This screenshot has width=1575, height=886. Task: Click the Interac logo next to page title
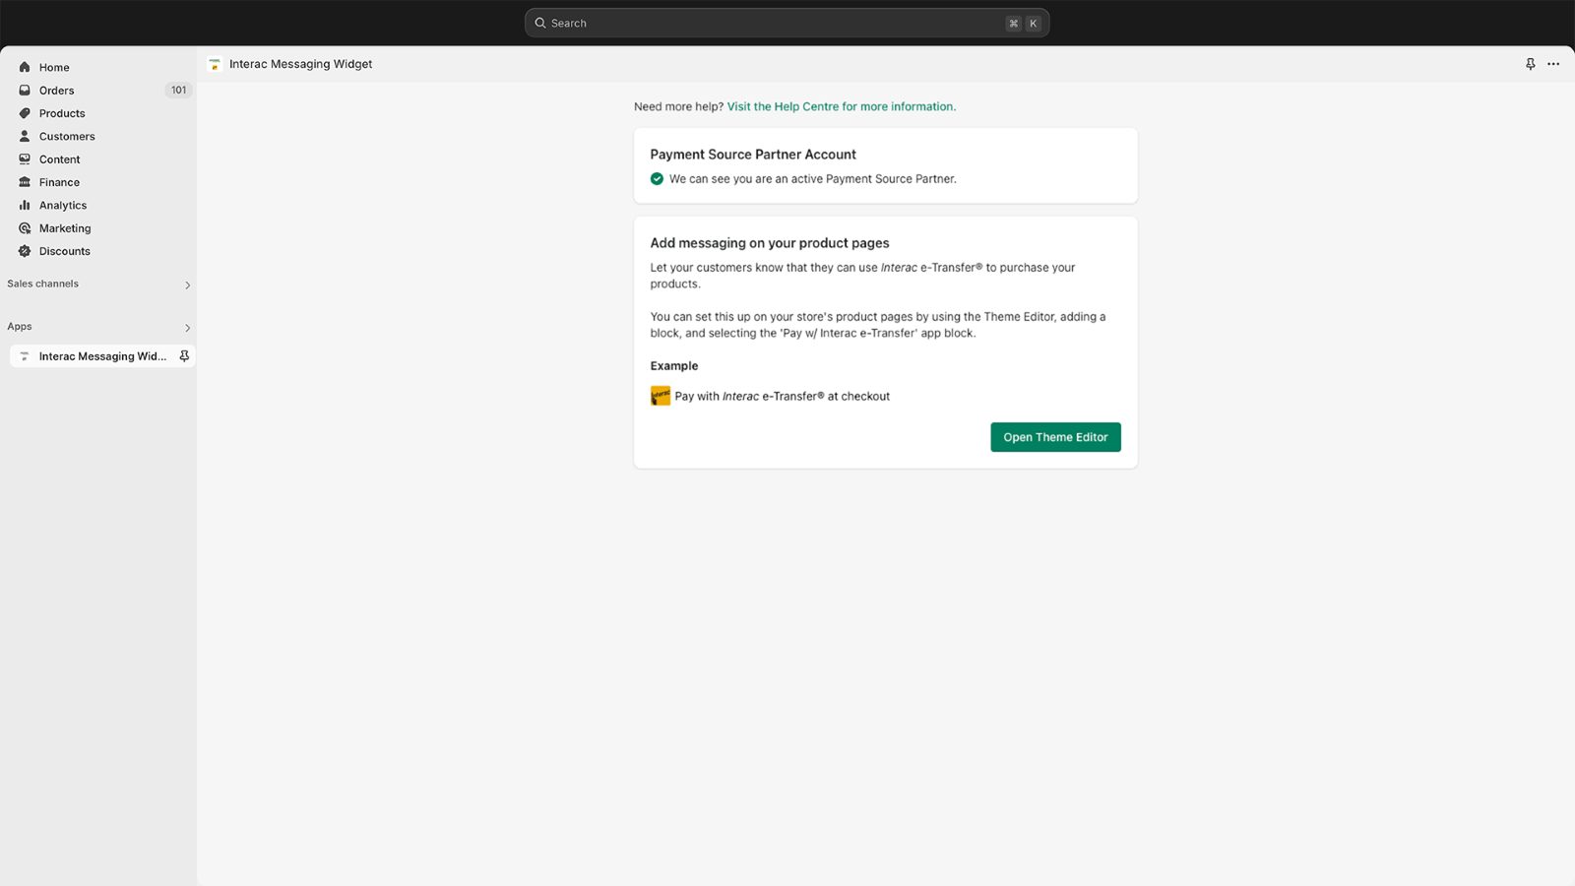[x=214, y=64]
